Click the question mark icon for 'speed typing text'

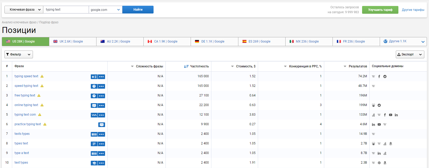(94, 86)
